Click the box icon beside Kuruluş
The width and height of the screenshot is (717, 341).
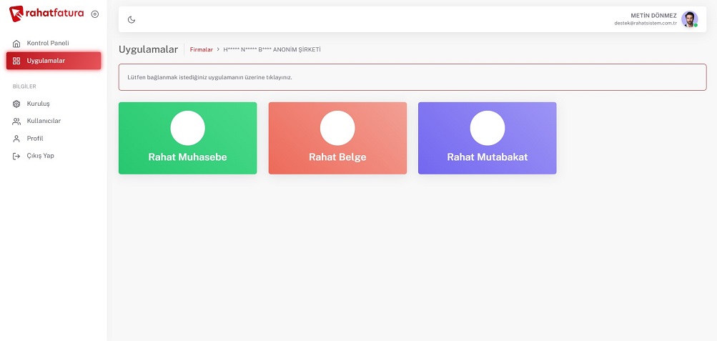click(16, 104)
